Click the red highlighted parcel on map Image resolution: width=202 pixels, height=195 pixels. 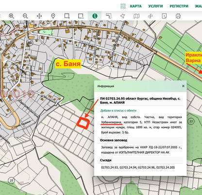(83, 123)
